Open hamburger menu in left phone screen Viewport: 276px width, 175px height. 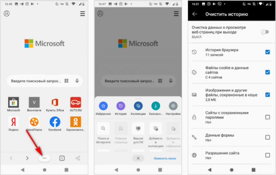click(82, 13)
